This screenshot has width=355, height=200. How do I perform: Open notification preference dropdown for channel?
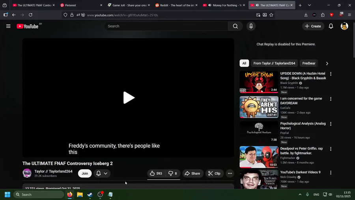[x=102, y=174]
